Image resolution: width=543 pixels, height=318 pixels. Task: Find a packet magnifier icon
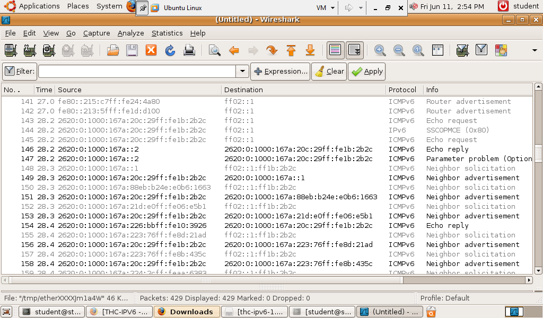tap(215, 50)
